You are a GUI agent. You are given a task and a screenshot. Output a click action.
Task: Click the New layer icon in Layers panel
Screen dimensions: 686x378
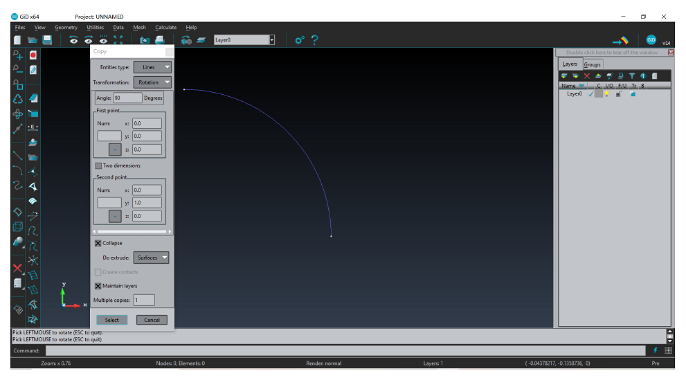(564, 76)
